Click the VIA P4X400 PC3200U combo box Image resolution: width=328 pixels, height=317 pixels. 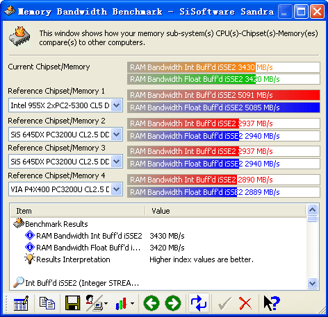[x=65, y=189]
